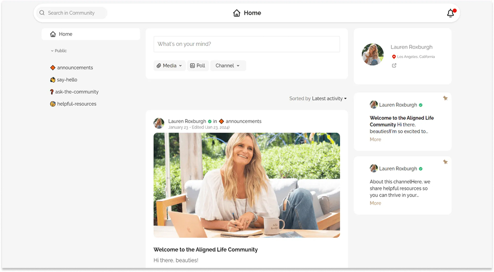Click the orange diamond announcements icon in the sidebar

coord(53,68)
